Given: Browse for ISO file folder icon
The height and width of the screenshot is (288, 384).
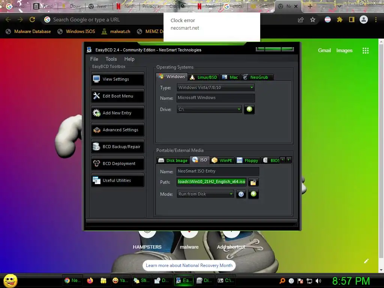Looking at the screenshot, I should click(253, 182).
